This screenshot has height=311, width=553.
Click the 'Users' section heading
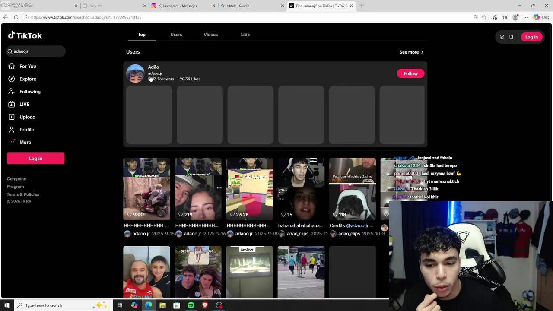pos(133,52)
